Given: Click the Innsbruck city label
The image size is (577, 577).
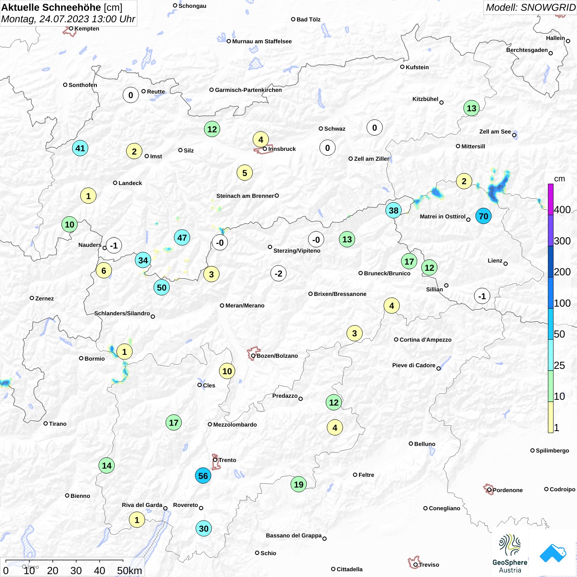Looking at the screenshot, I should pos(282,149).
